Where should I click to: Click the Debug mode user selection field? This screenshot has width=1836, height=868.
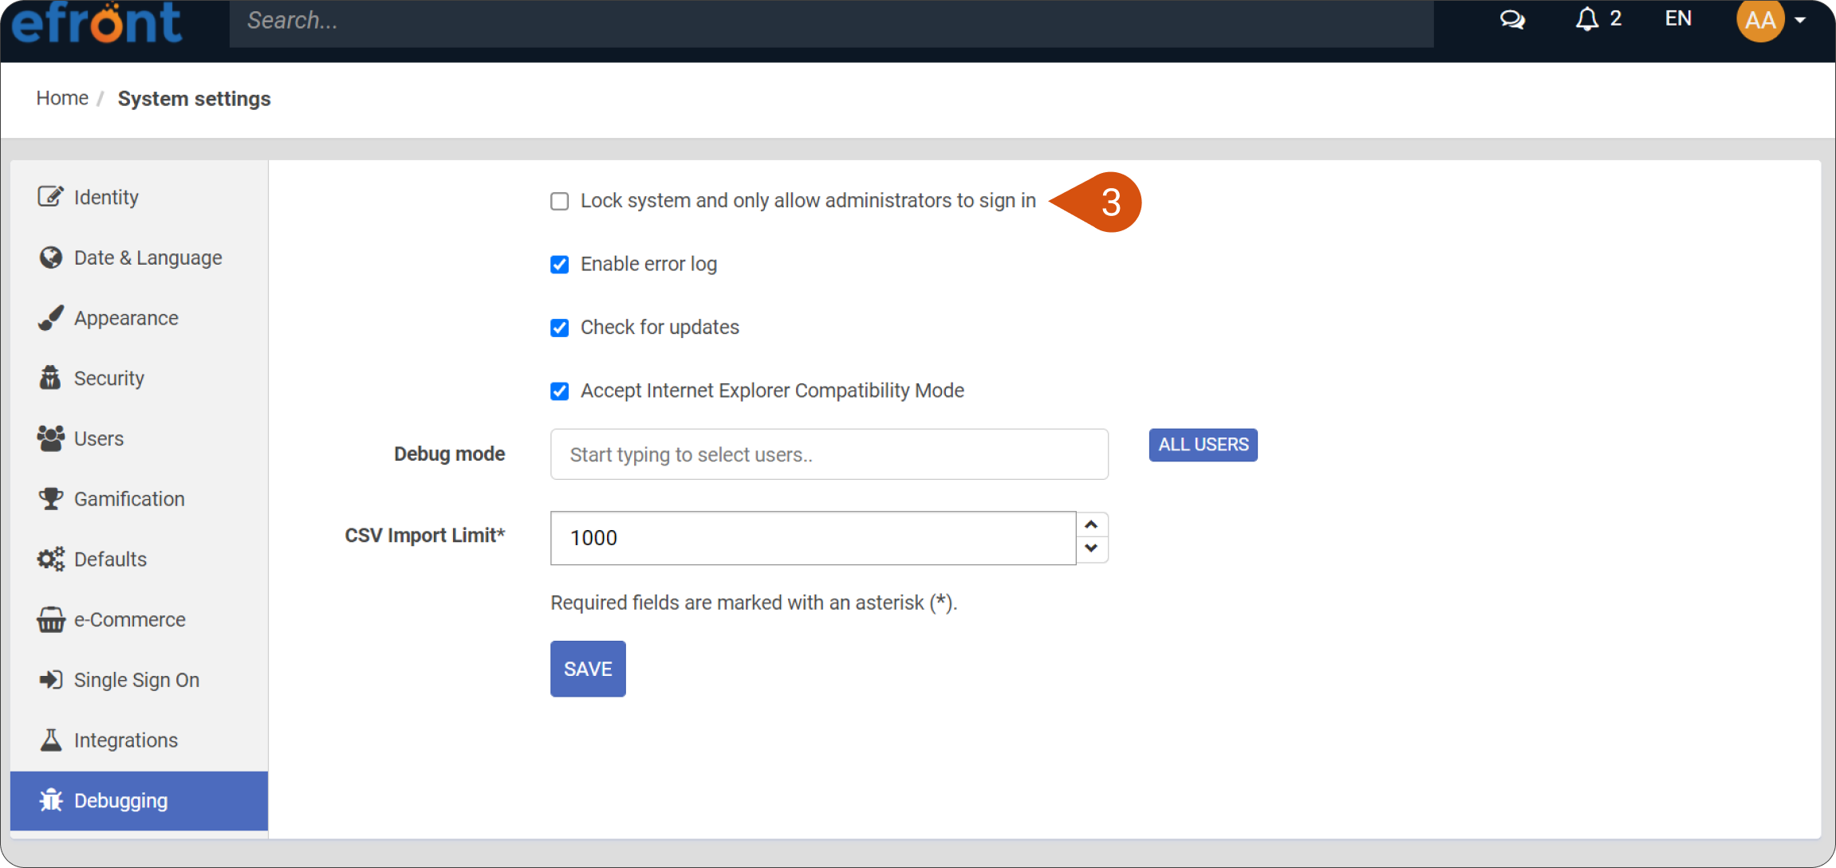click(829, 454)
